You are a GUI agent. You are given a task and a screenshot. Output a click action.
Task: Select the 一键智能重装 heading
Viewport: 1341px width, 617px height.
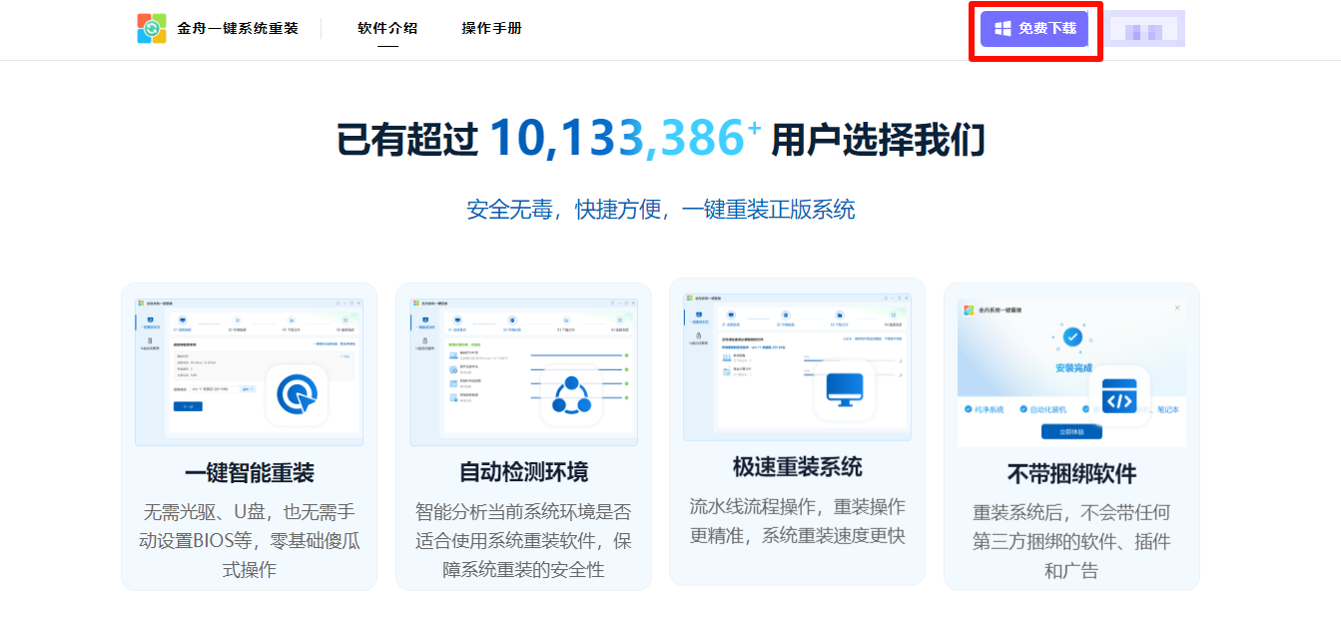(250, 472)
